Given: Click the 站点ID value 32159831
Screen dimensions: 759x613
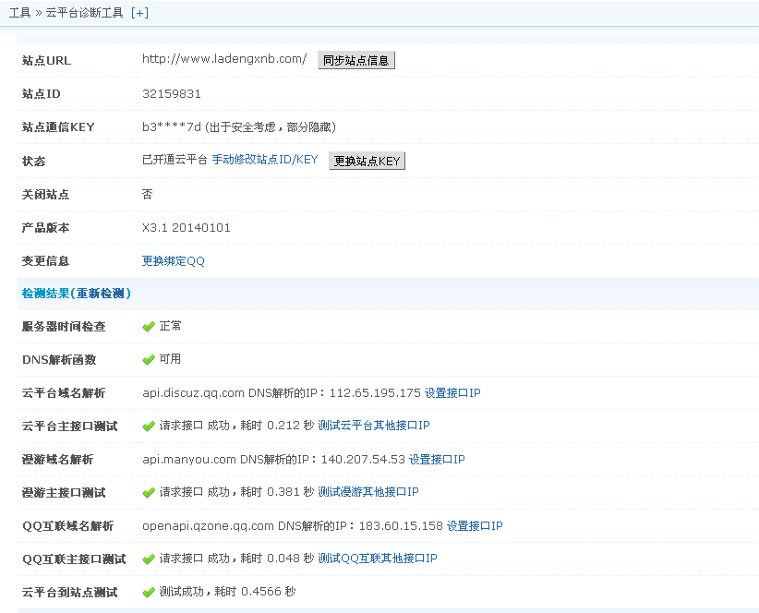Looking at the screenshot, I should [x=172, y=94].
